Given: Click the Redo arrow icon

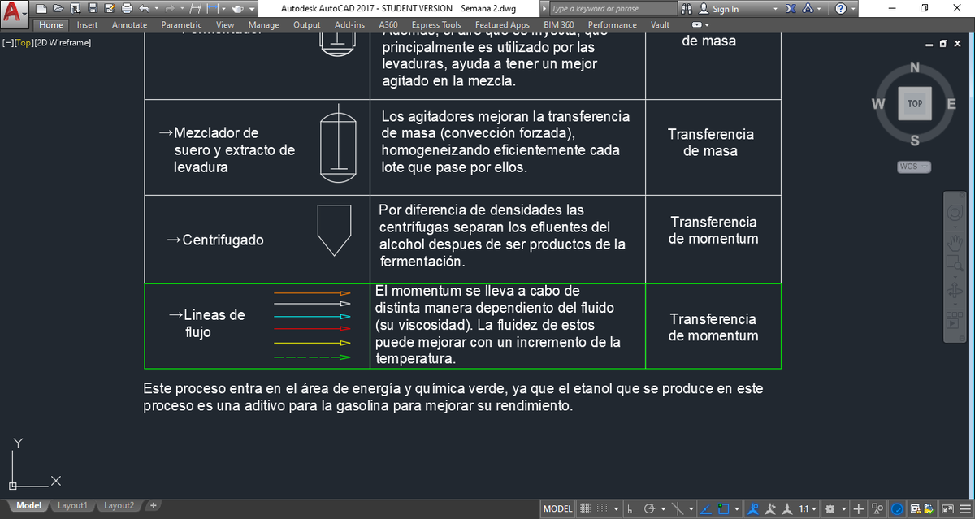Looking at the screenshot, I should click(x=171, y=9).
